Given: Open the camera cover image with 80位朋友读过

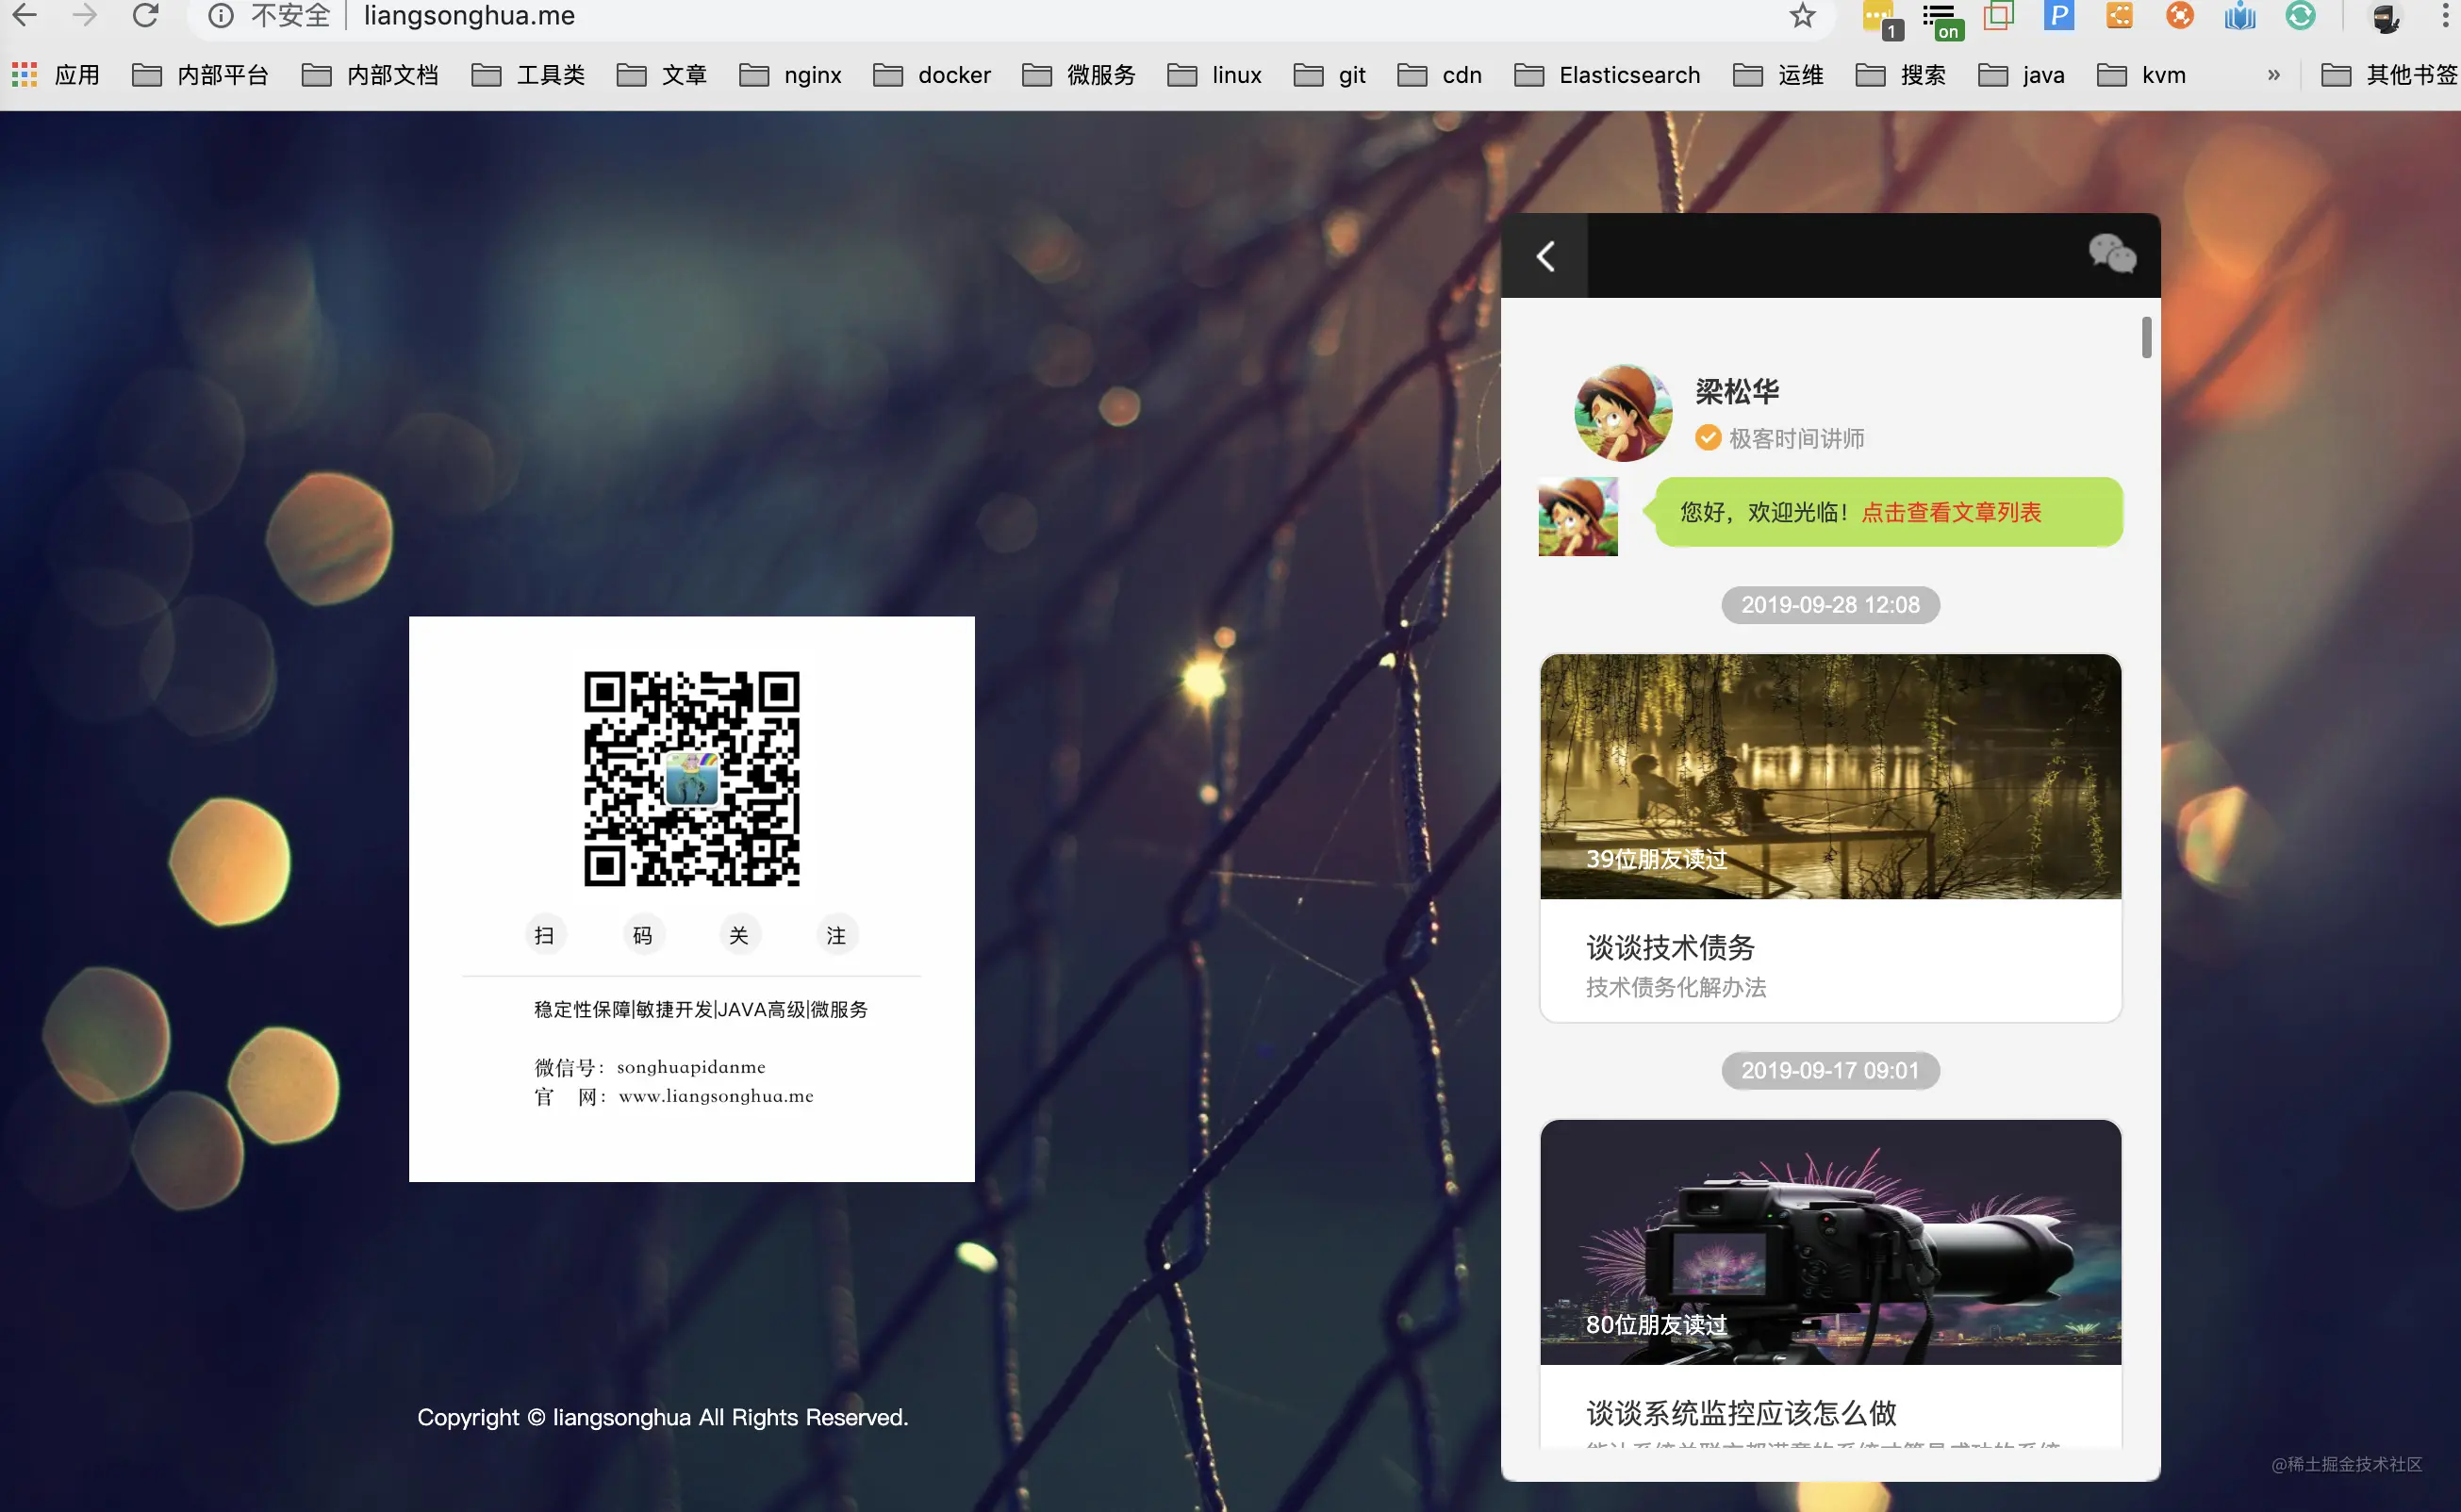Looking at the screenshot, I should pyautogui.click(x=1830, y=1242).
